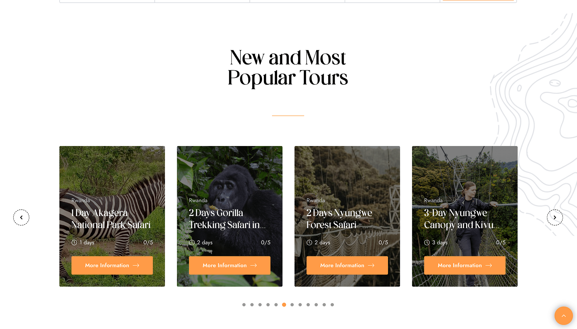Click the orange scroll-to-top button
The image size is (577, 329).
pyautogui.click(x=563, y=315)
